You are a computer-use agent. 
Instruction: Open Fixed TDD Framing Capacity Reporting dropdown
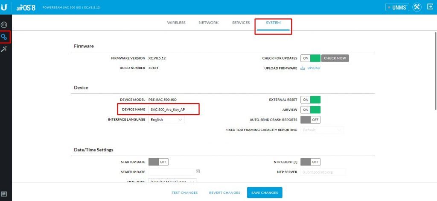click(322, 130)
